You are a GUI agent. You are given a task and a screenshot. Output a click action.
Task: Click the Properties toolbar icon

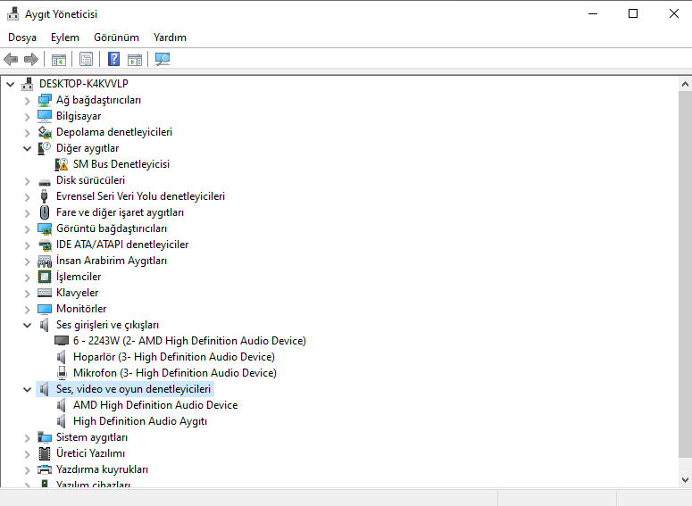pos(86,59)
